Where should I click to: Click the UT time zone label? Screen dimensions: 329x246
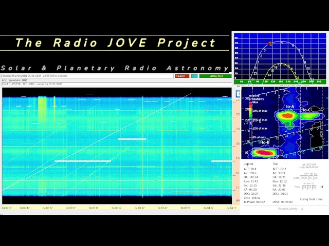(321, 187)
